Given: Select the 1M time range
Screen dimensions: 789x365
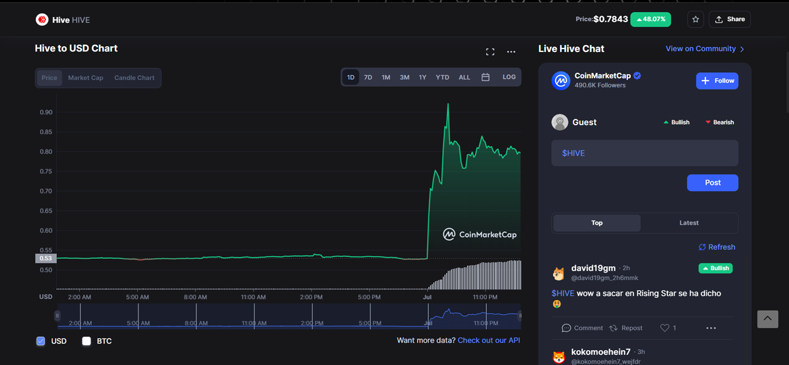Looking at the screenshot, I should pyautogui.click(x=386, y=77).
